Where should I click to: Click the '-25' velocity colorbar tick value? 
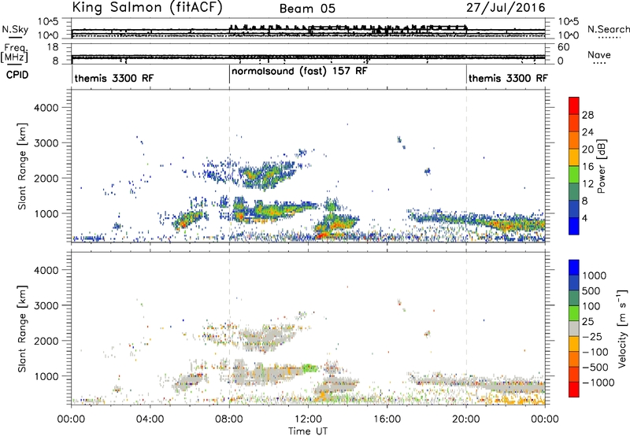592,336
